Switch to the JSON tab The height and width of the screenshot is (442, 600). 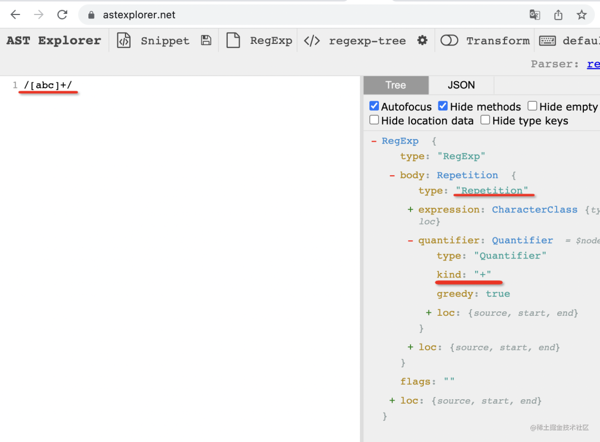click(461, 85)
